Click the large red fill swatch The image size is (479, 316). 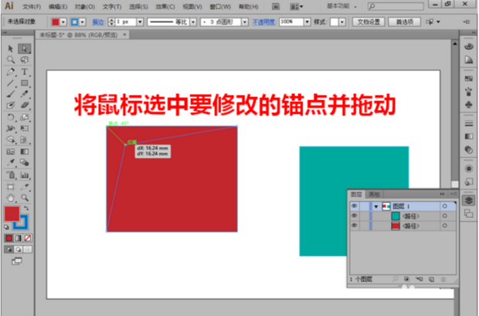tap(12, 213)
